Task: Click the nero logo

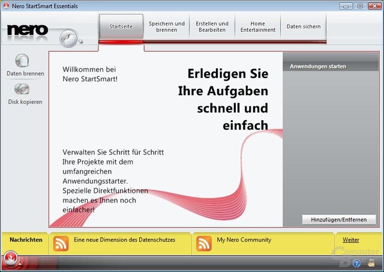Action: pos(28,30)
